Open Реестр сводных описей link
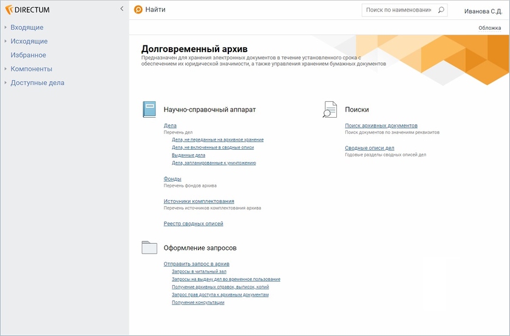 (193, 224)
